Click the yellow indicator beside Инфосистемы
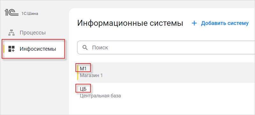 click(4, 49)
